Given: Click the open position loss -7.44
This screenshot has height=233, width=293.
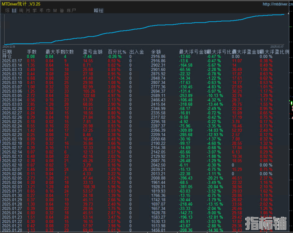Looking at the screenshot, I should tap(87, 56).
